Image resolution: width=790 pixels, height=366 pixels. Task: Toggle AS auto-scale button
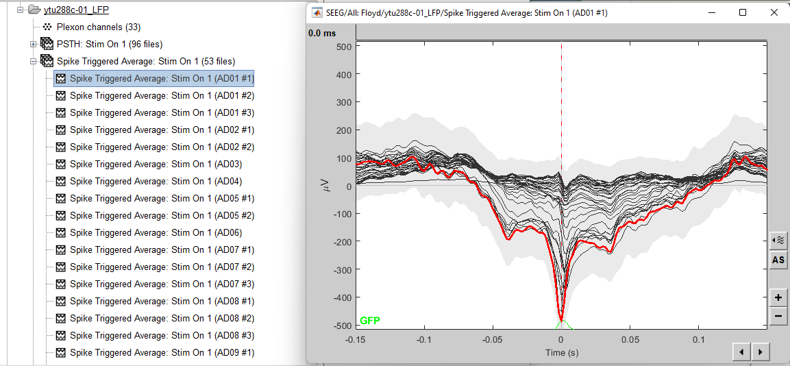point(778,260)
